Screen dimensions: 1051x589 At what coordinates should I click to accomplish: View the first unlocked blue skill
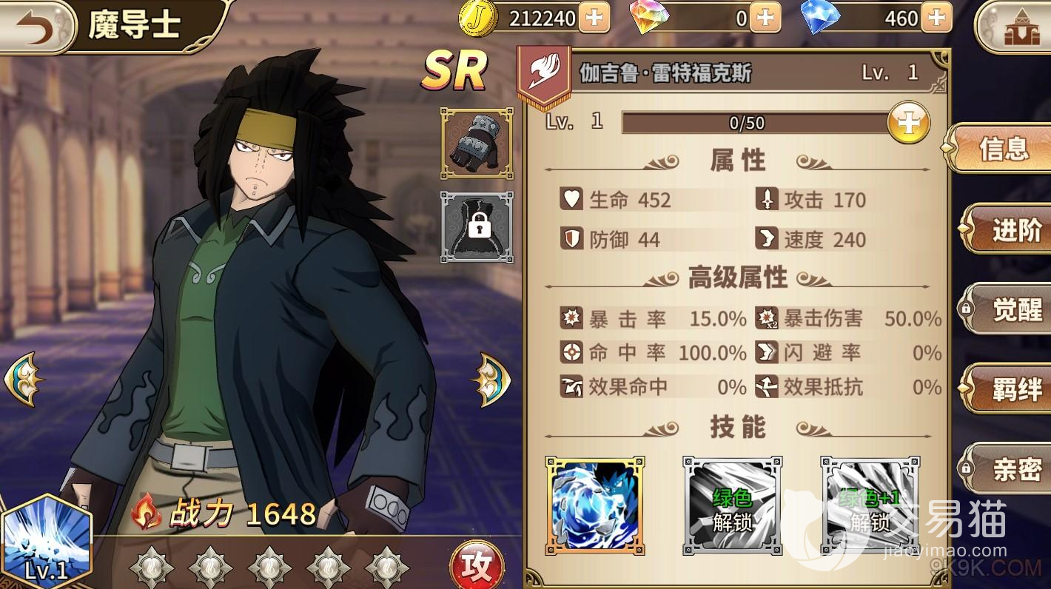(595, 505)
